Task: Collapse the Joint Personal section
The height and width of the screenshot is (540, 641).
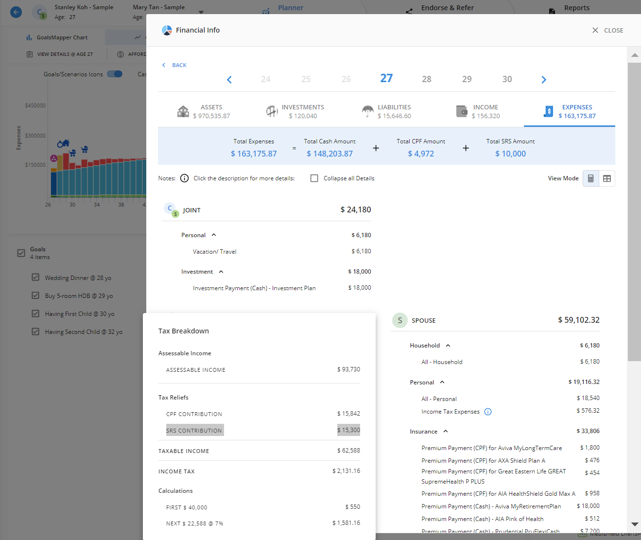Action: tap(214, 235)
